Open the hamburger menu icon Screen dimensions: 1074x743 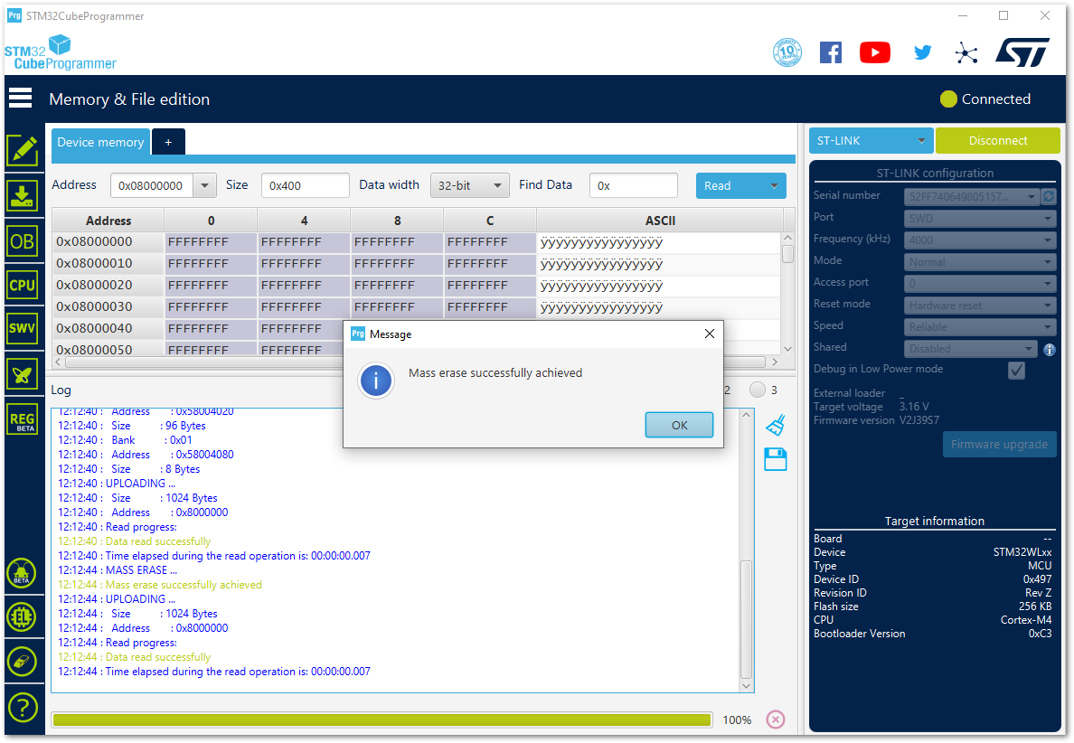(x=21, y=99)
